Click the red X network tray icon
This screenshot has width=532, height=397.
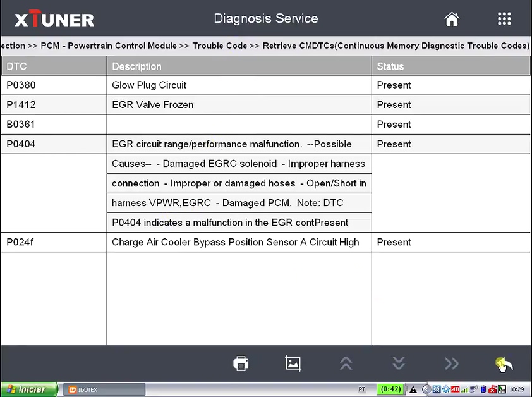click(x=493, y=389)
